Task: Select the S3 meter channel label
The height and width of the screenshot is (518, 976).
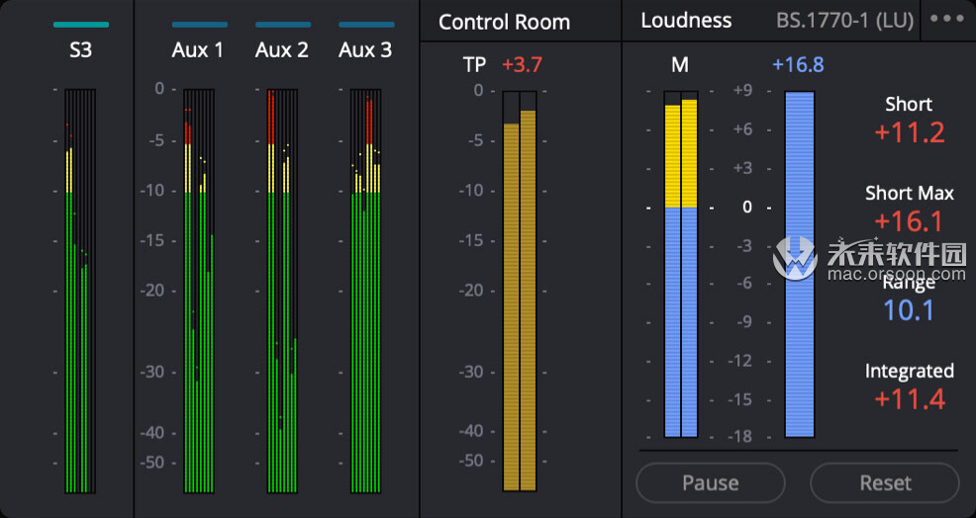Action: pos(81,49)
